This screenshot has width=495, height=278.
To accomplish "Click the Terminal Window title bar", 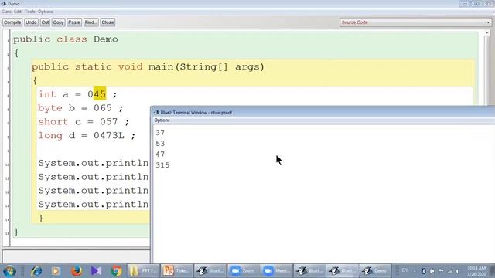I will pos(323,112).
